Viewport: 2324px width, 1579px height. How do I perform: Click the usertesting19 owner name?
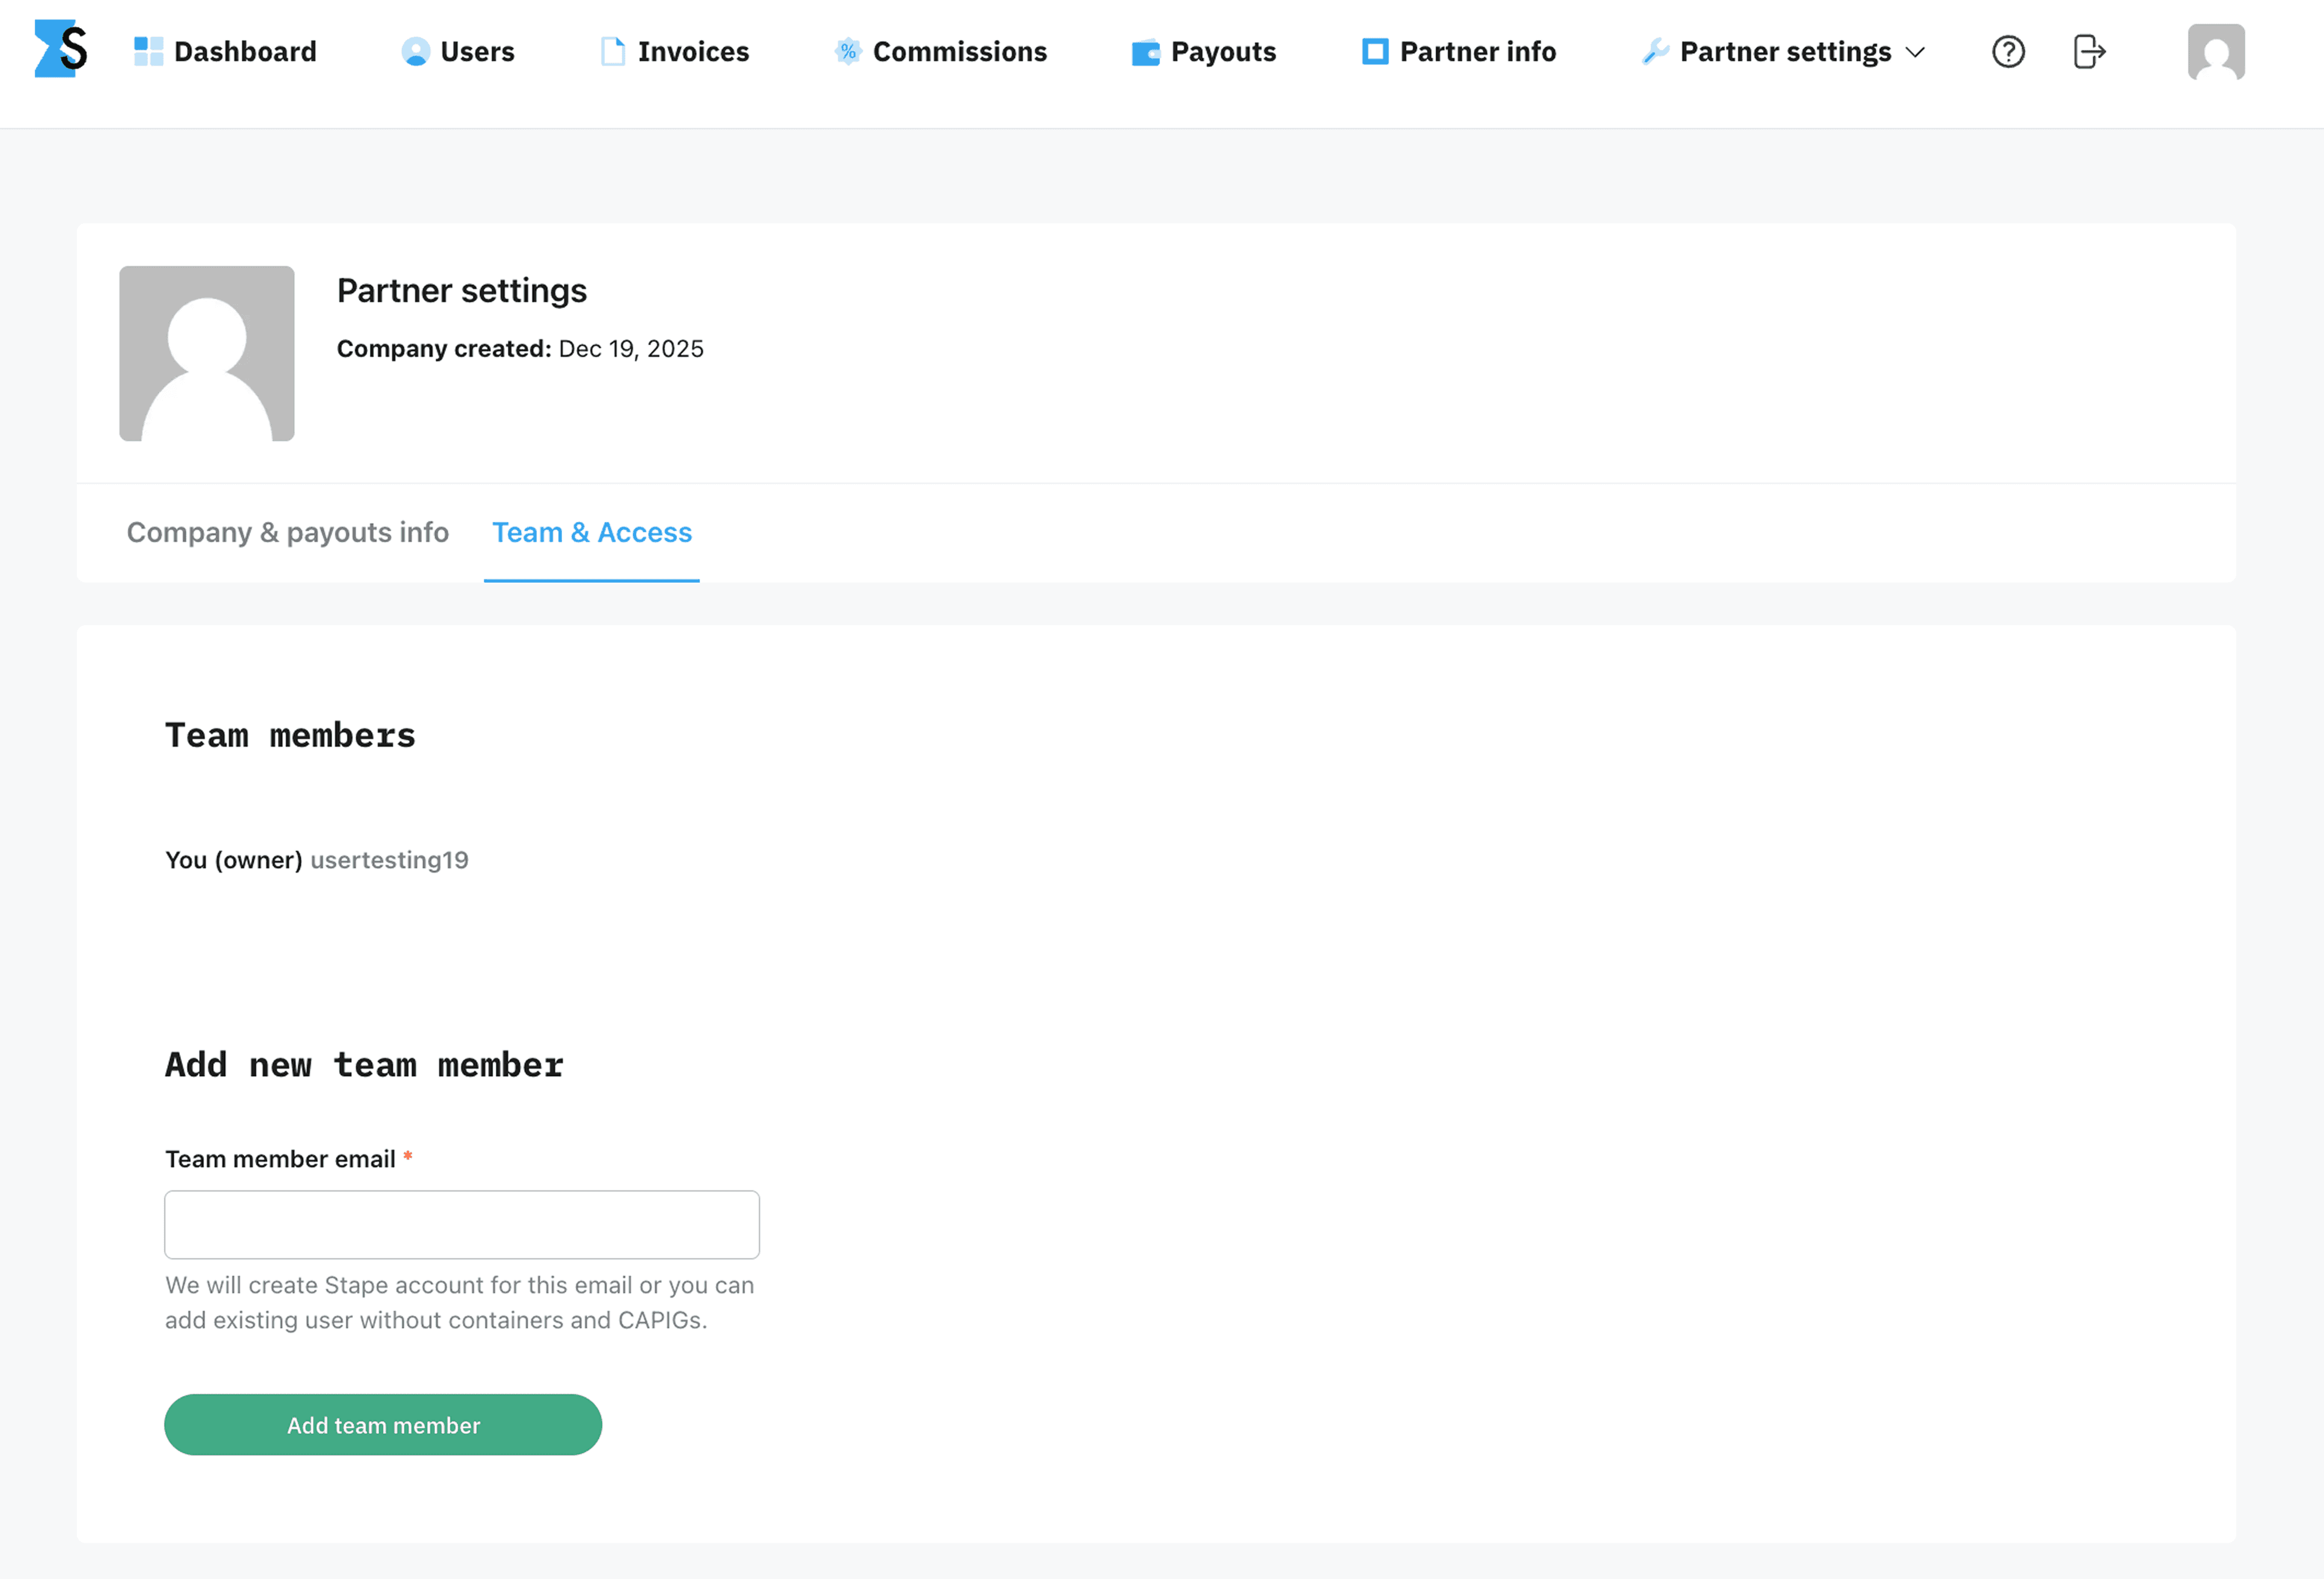coord(389,860)
